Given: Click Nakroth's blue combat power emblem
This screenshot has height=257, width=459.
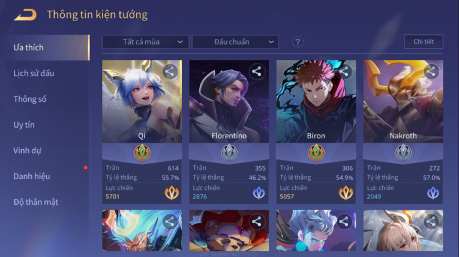Looking at the screenshot, I should (x=433, y=193).
